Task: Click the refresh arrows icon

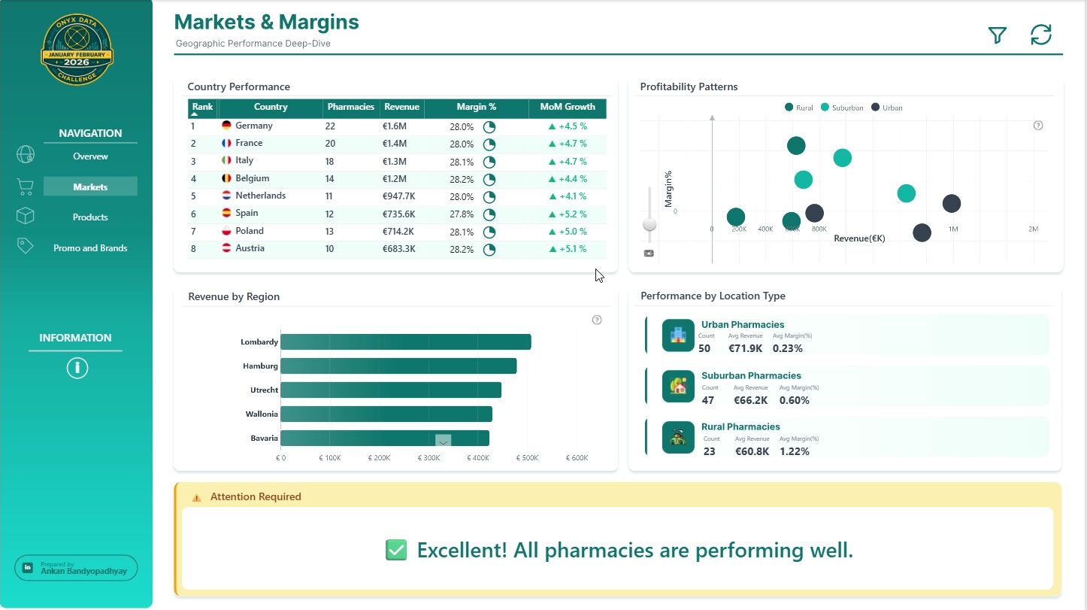Action: tap(1040, 35)
